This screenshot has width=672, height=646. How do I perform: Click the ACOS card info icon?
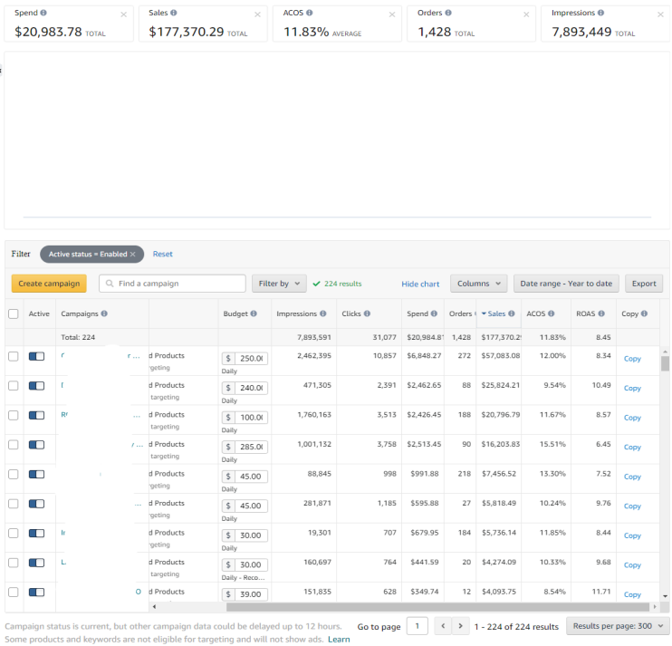tap(310, 14)
